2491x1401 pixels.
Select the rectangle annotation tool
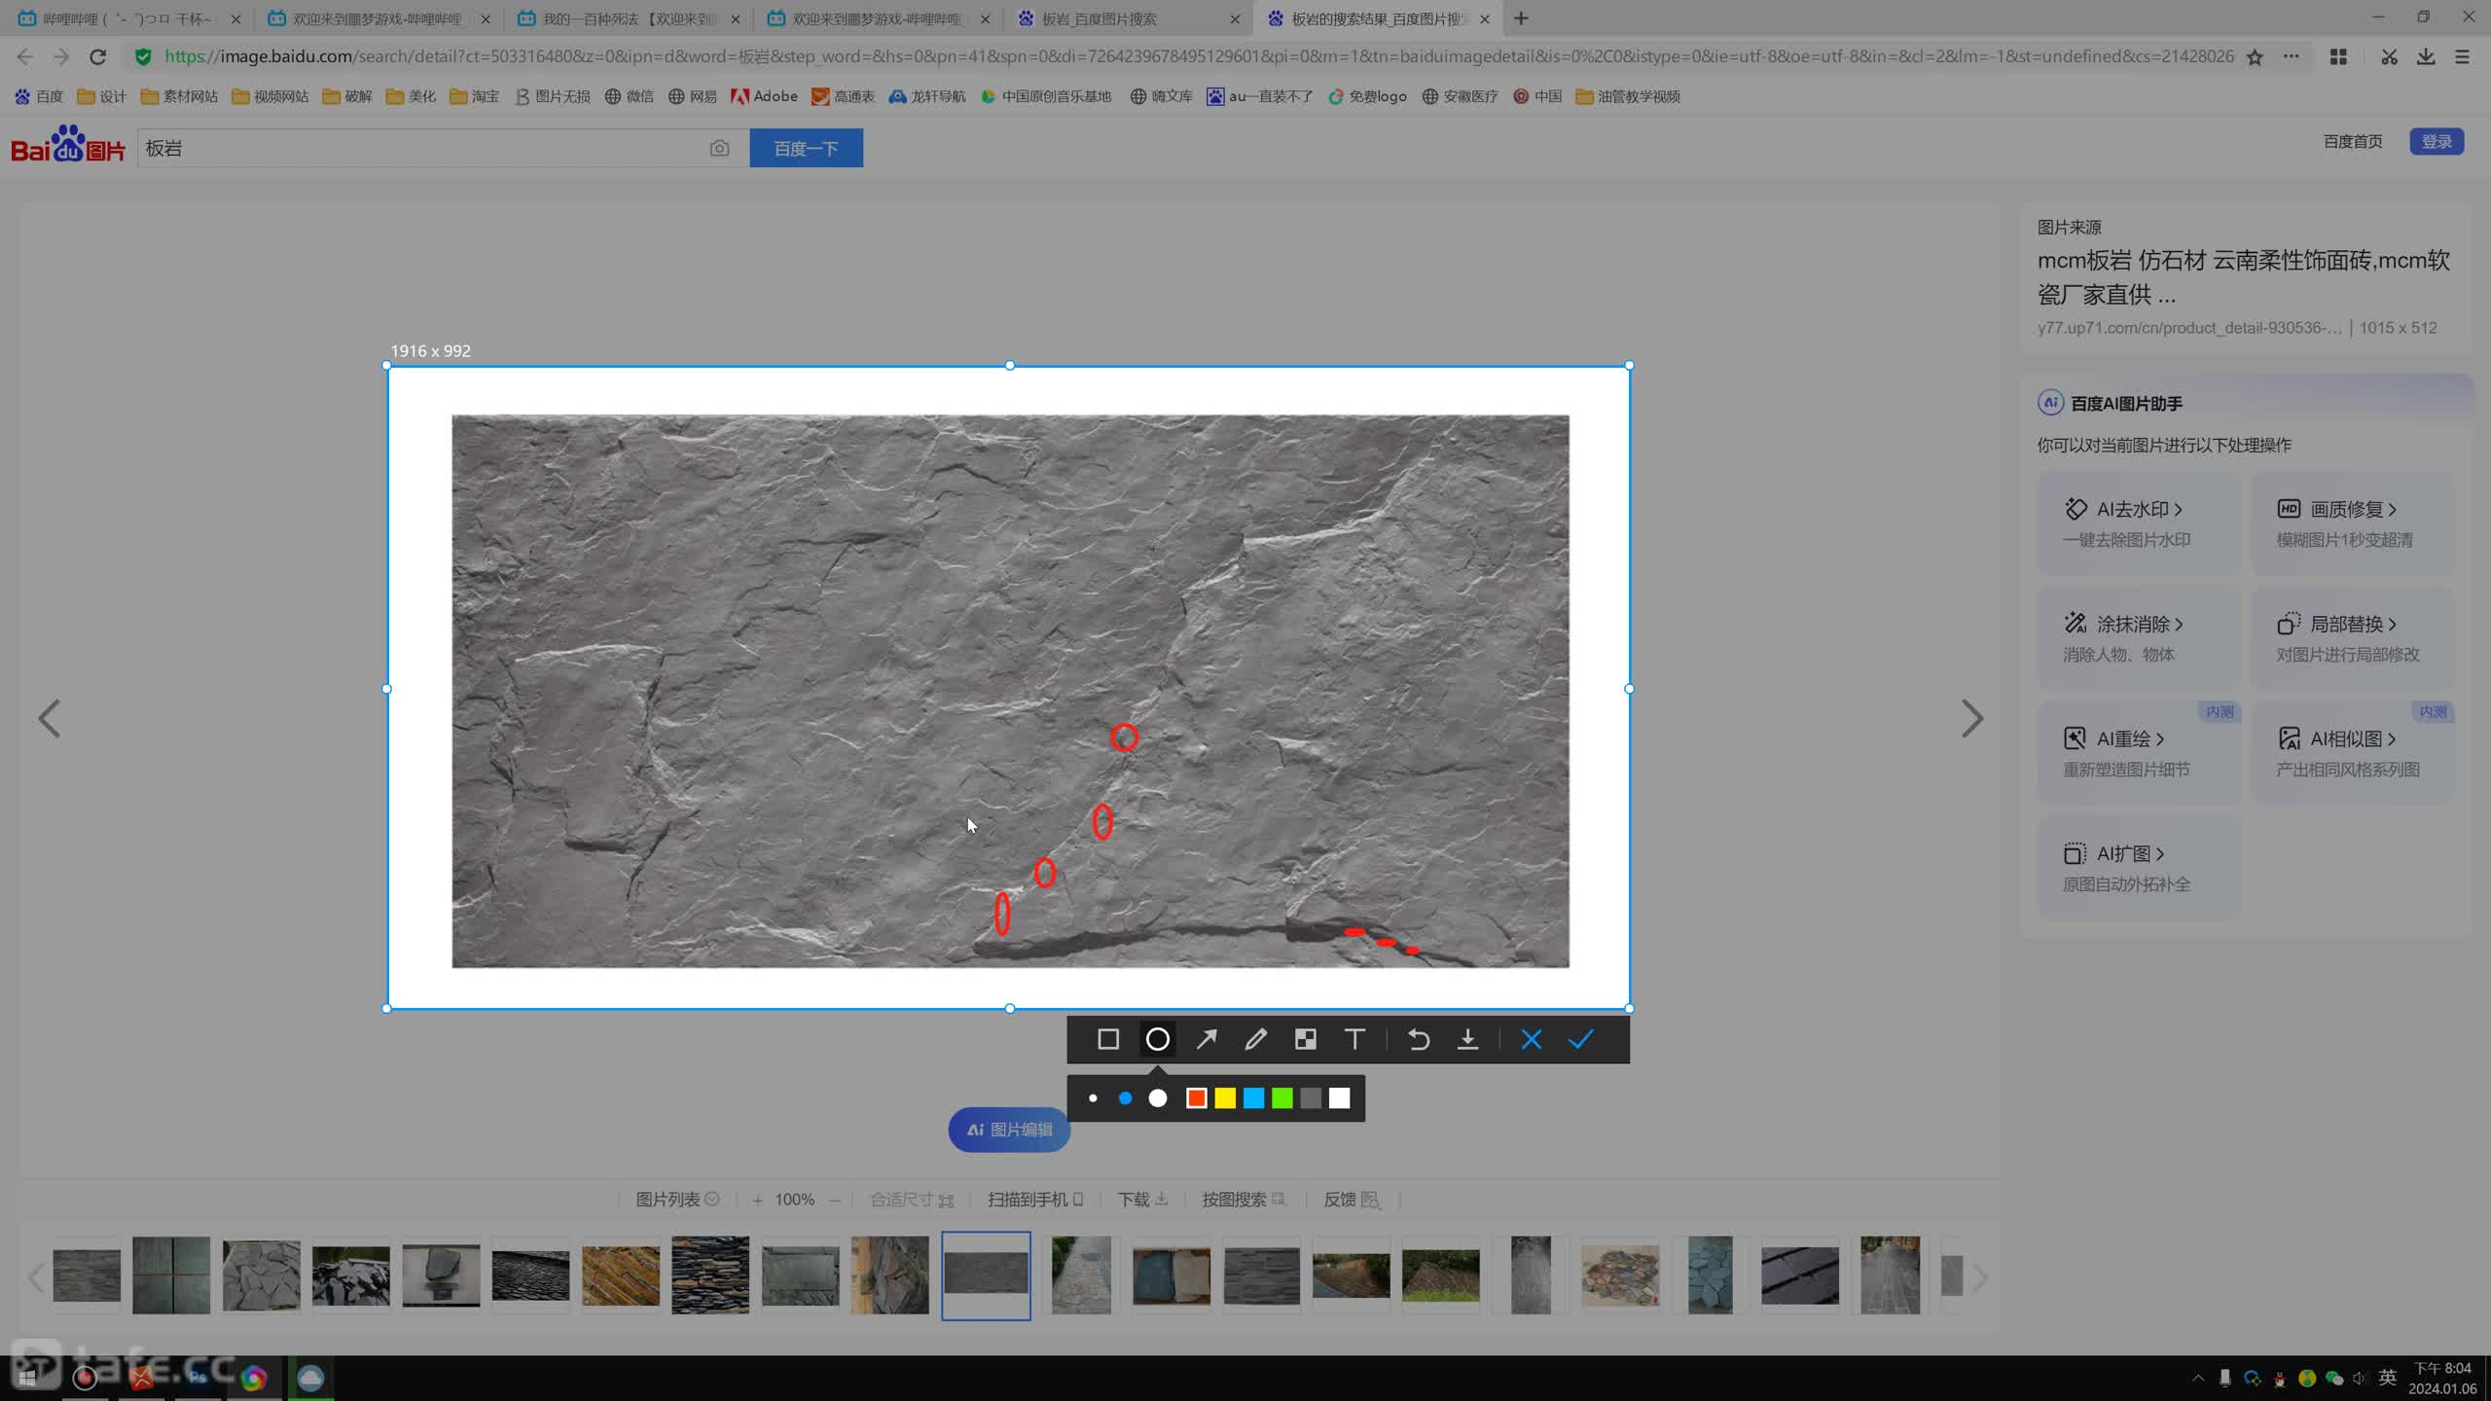(1107, 1039)
